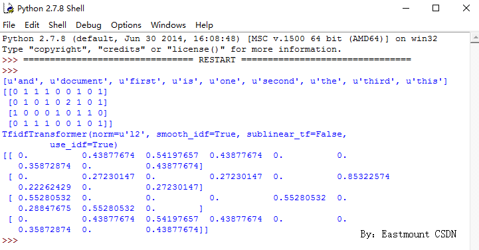Click the matrix row [1 0 0 0 1 0 1 1 0]

point(58,113)
